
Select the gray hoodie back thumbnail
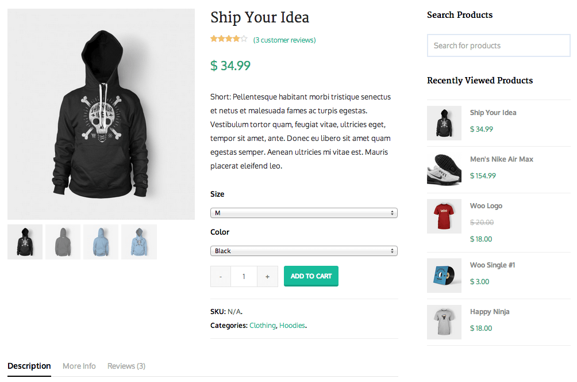tap(63, 242)
